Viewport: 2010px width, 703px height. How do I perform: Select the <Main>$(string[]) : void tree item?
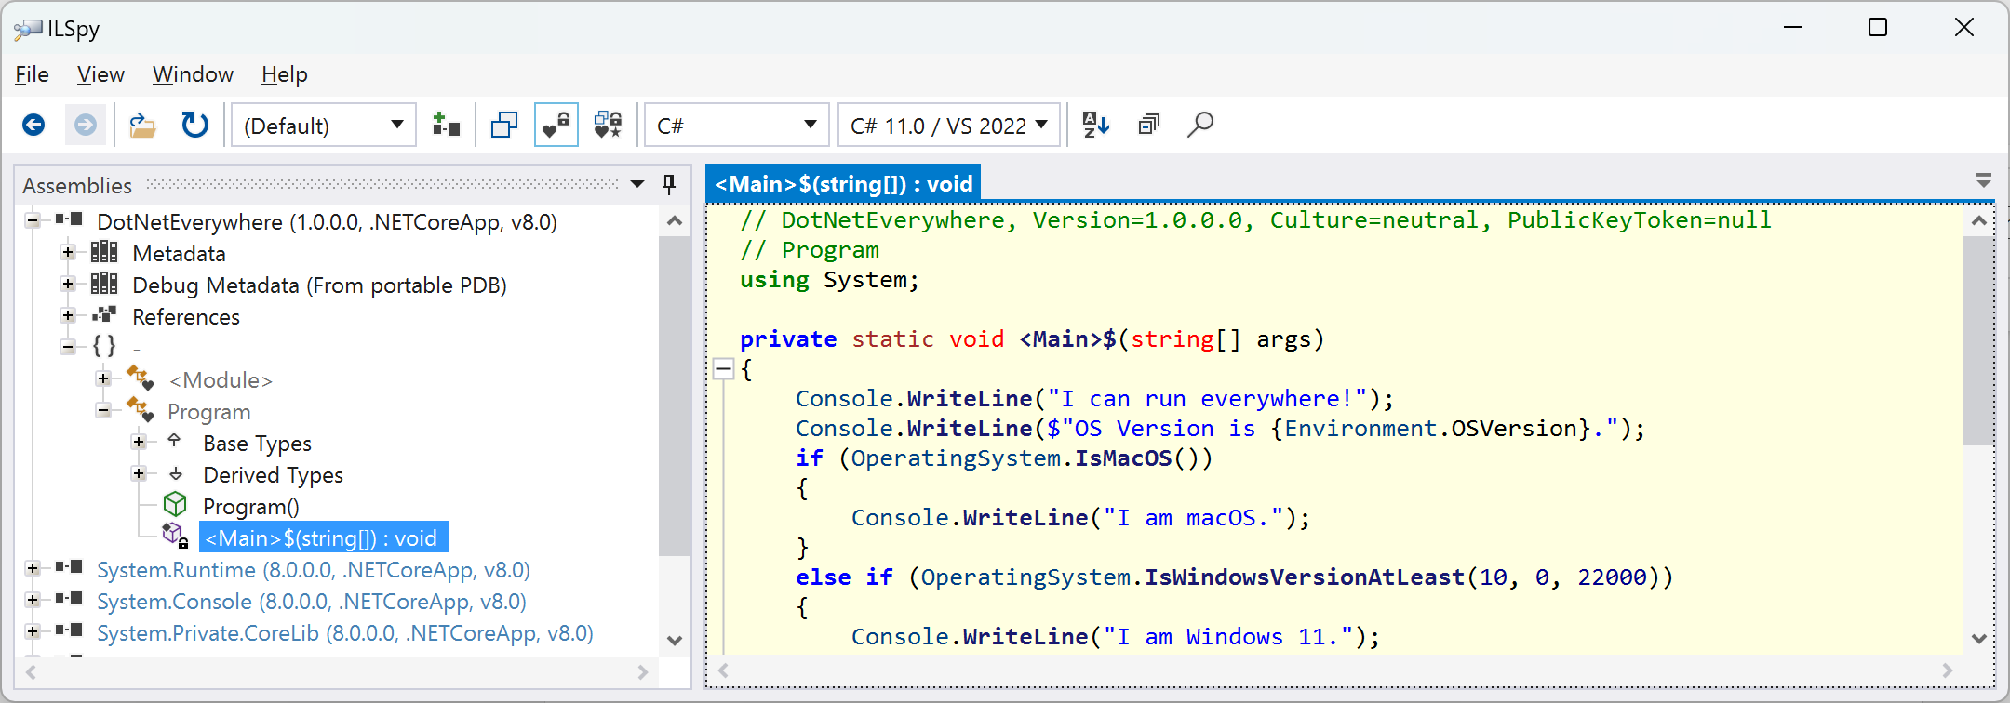click(323, 538)
